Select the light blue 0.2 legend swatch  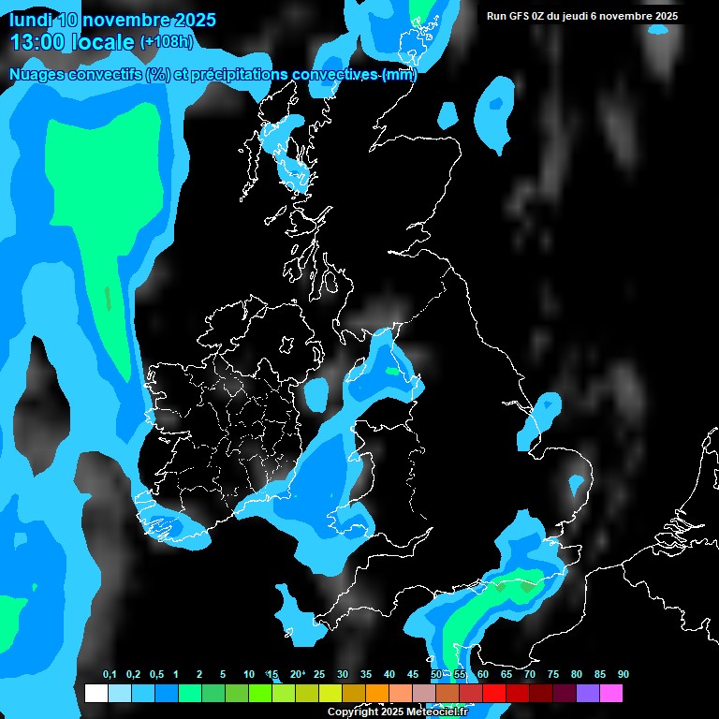(x=119, y=694)
